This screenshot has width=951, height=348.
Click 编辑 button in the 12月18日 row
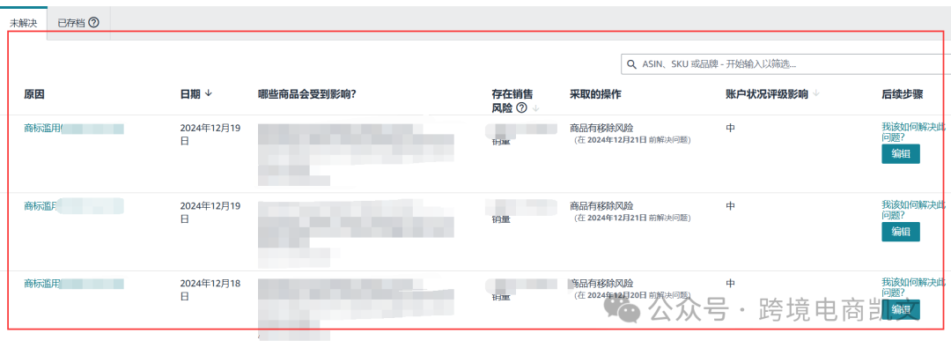click(901, 310)
